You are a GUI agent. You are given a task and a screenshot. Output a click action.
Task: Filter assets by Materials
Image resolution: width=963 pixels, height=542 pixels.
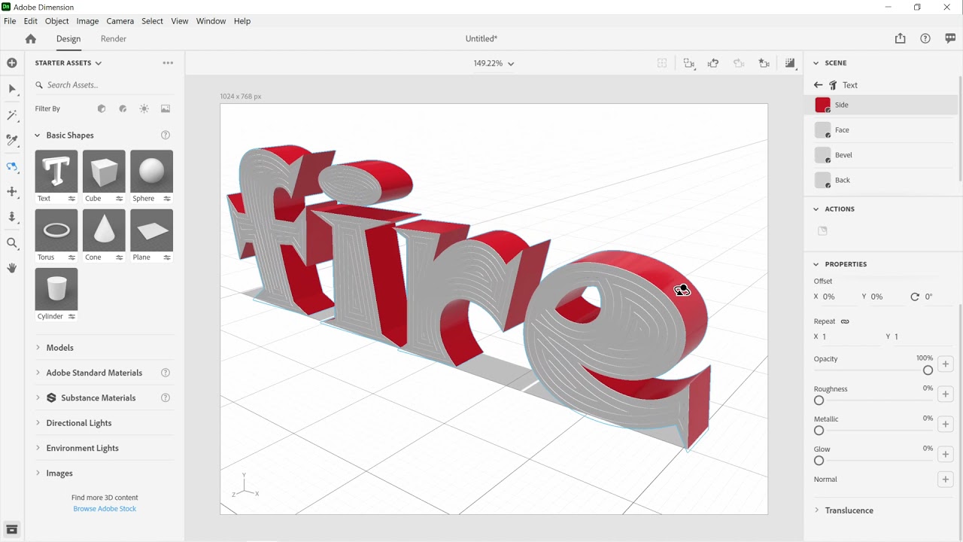coord(123,108)
